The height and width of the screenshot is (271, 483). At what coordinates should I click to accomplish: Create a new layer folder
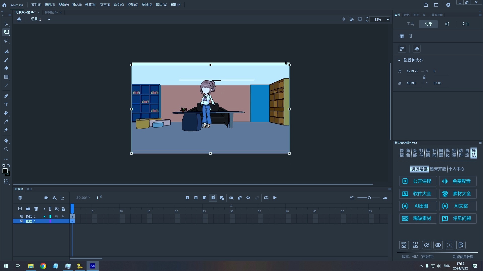28,209
